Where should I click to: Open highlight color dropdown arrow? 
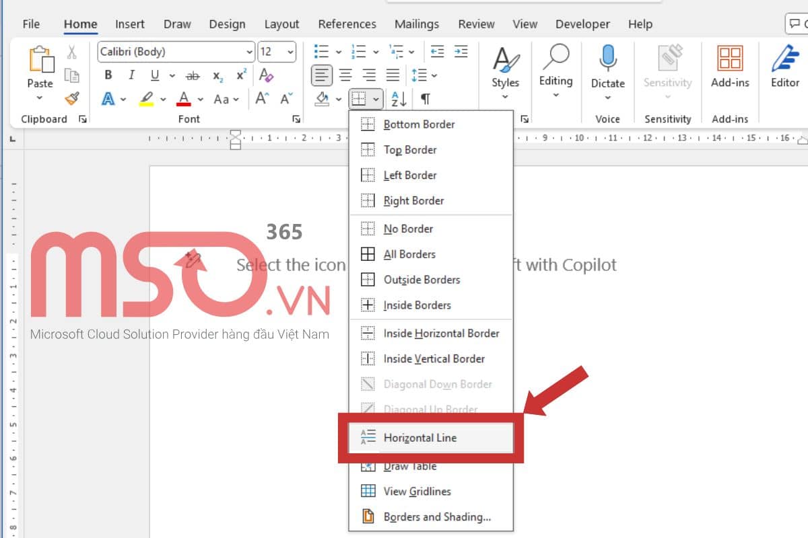pyautogui.click(x=163, y=99)
